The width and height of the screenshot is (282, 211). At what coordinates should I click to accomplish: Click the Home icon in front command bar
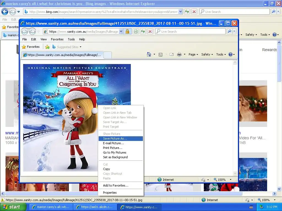pos(149,54)
